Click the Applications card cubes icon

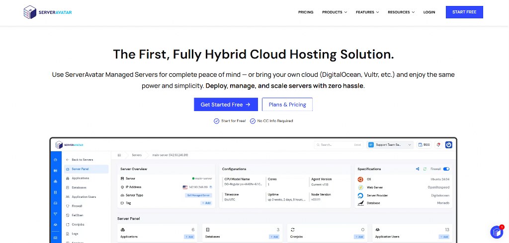[122, 230]
